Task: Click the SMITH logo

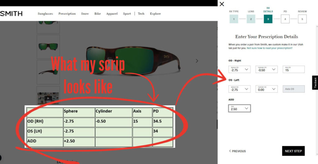Action: [11, 14]
